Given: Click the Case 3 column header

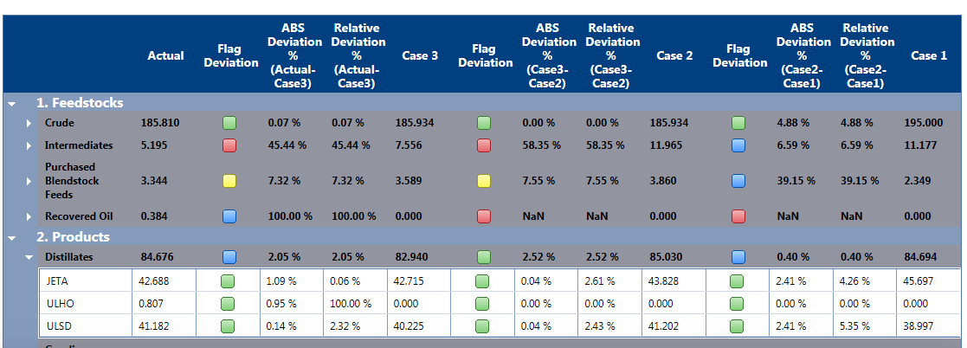Looking at the screenshot, I should tap(420, 55).
